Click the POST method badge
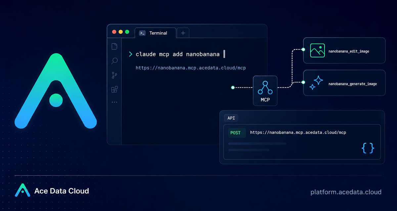The image size is (397, 211). [237, 133]
